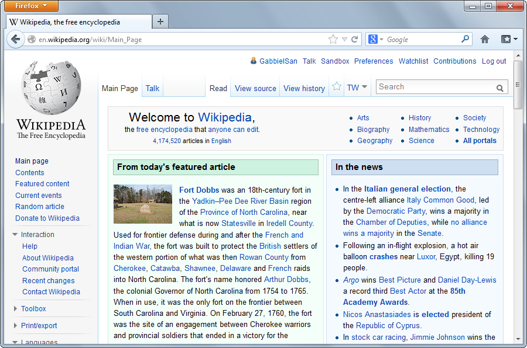The height and width of the screenshot is (348, 527).
Task: Open the URL history dropdown arrow
Action: click(x=344, y=40)
